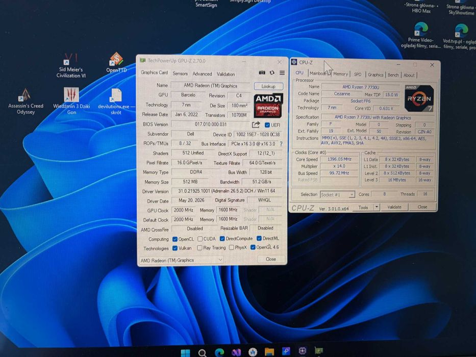The height and width of the screenshot is (357, 476).
Task: Click the Memory Size value 512 MB
Action: tap(190, 182)
